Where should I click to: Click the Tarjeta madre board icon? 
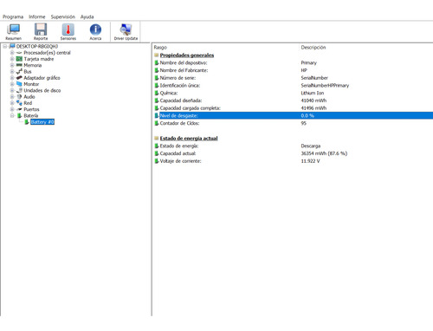click(x=19, y=59)
